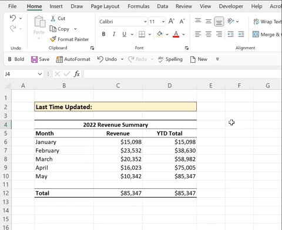Select all cells corner button
Viewport: 282px width, 230px height.
click(8, 86)
